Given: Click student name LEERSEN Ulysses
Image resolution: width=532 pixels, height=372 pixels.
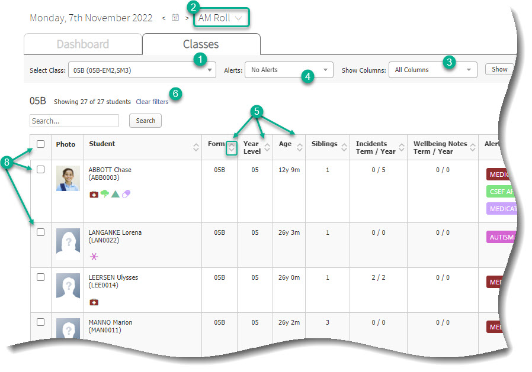Looking at the screenshot, I should [113, 277].
